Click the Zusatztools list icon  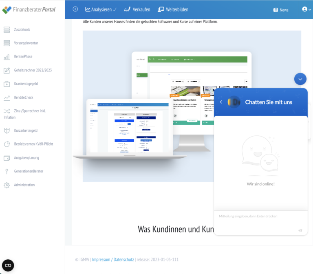[7, 29]
